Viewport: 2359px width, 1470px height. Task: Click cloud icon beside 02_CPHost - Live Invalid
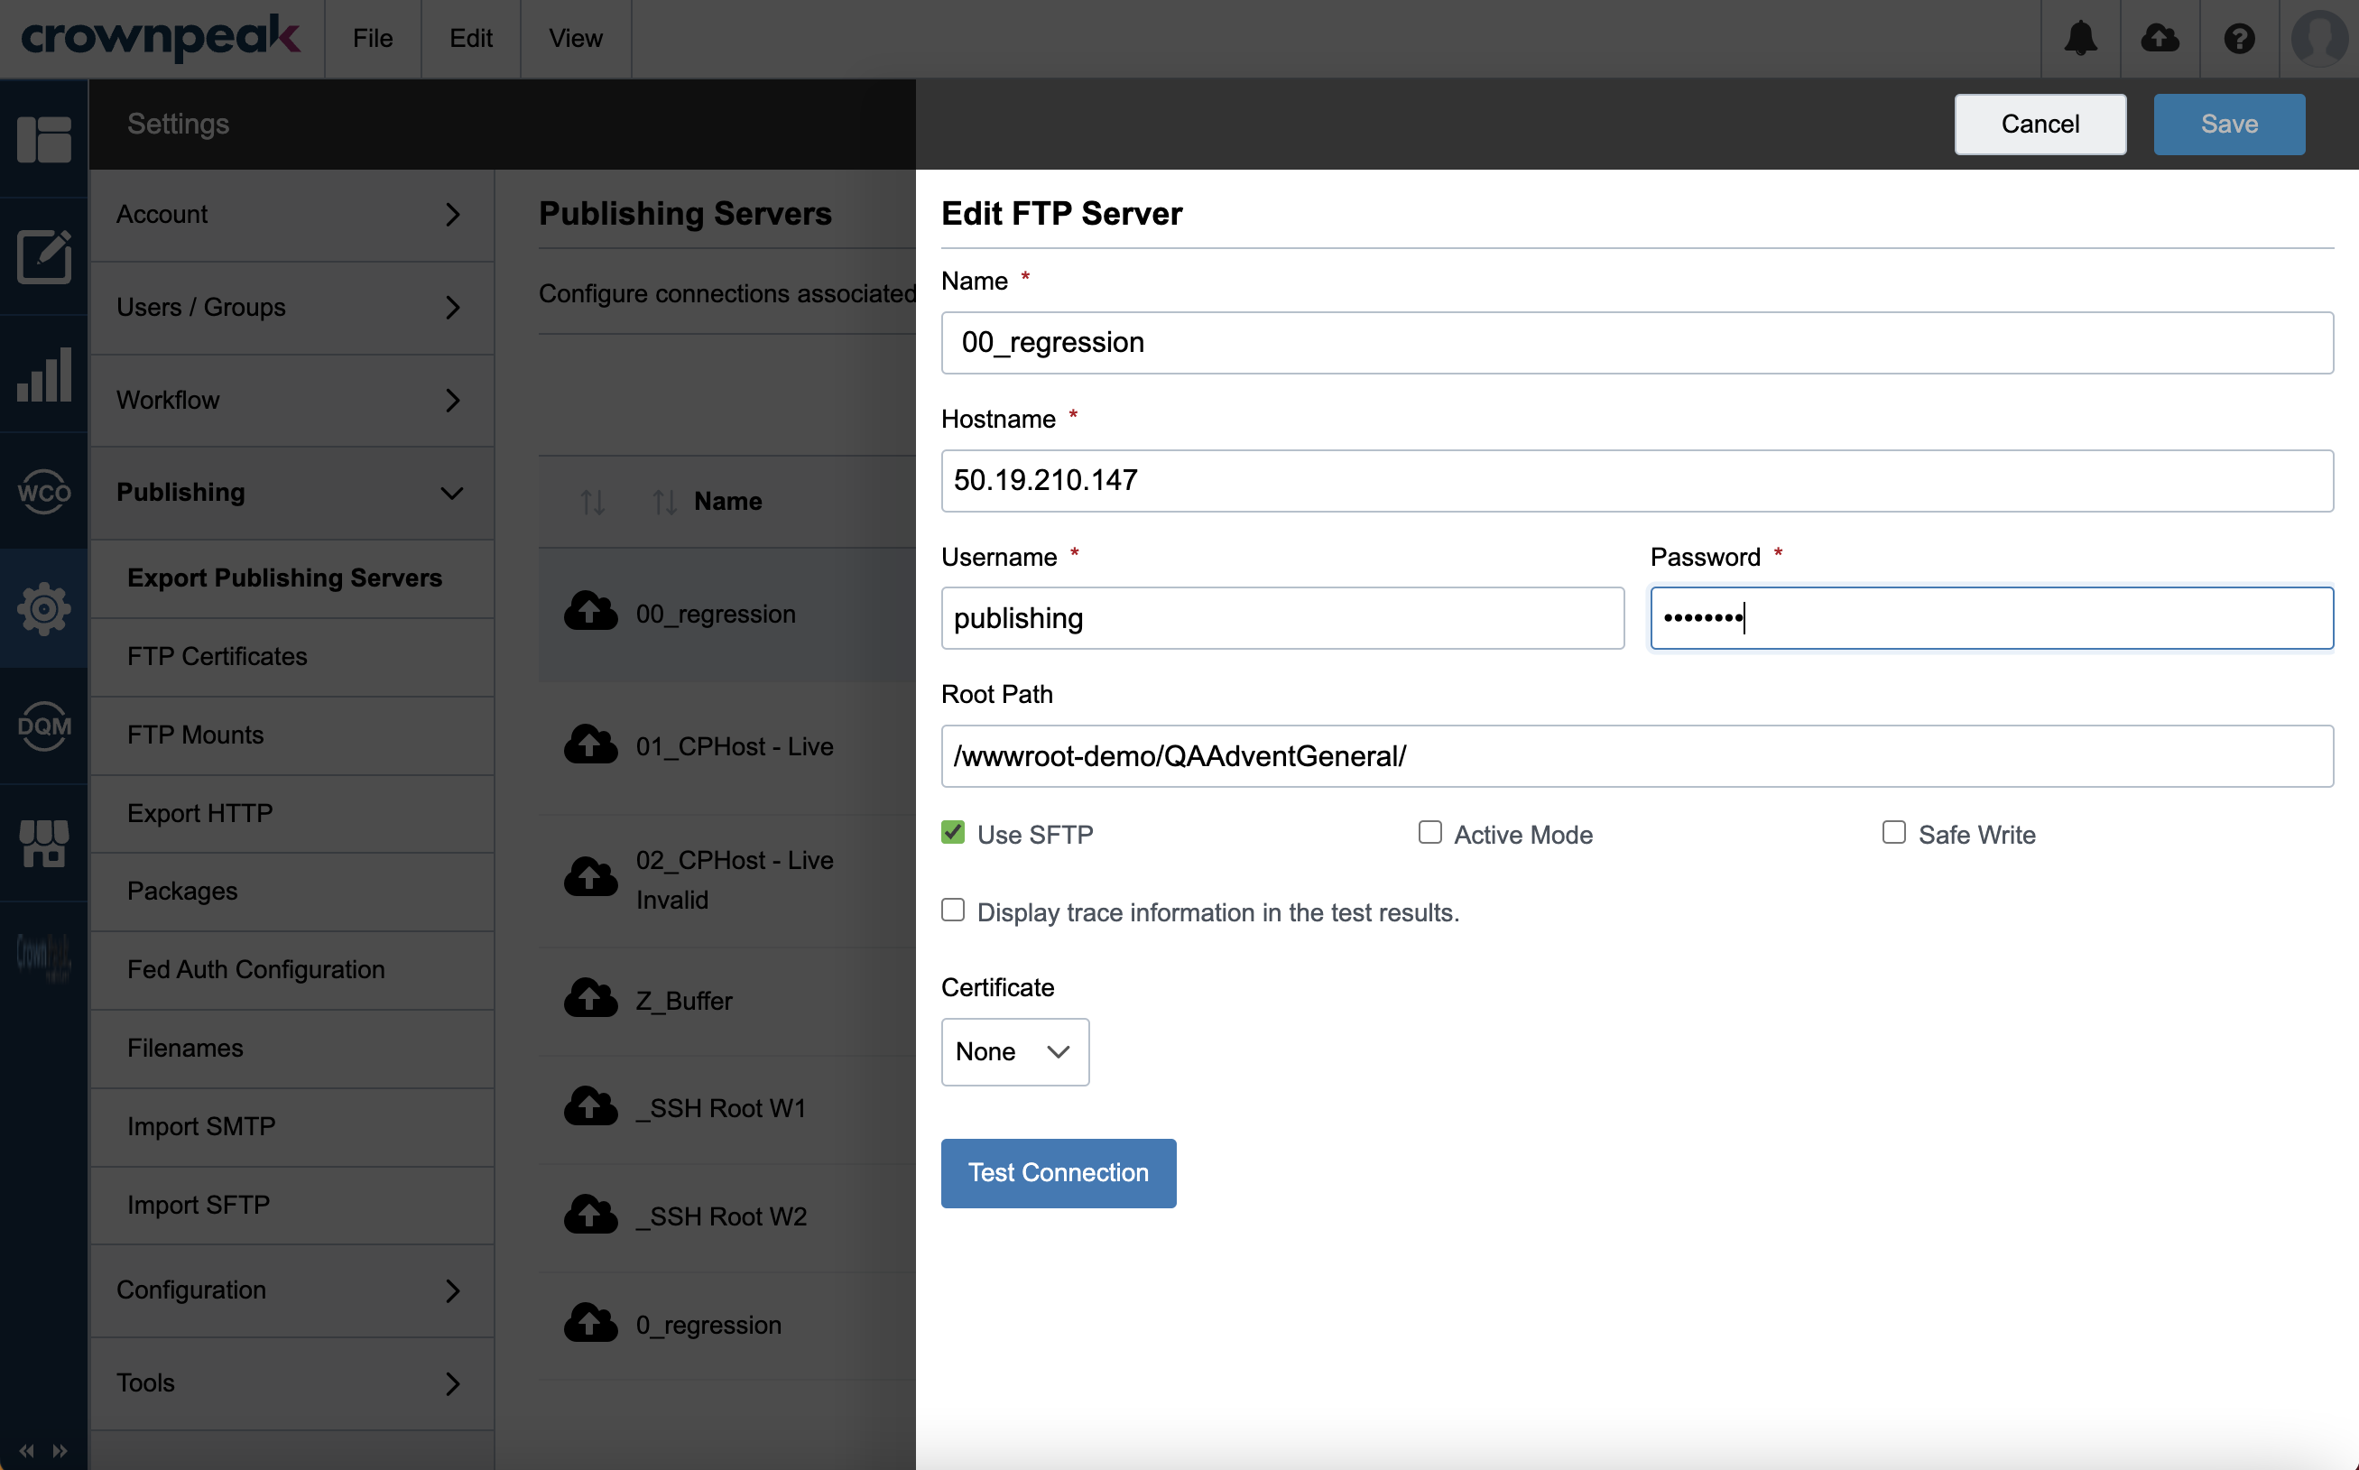pyautogui.click(x=591, y=877)
